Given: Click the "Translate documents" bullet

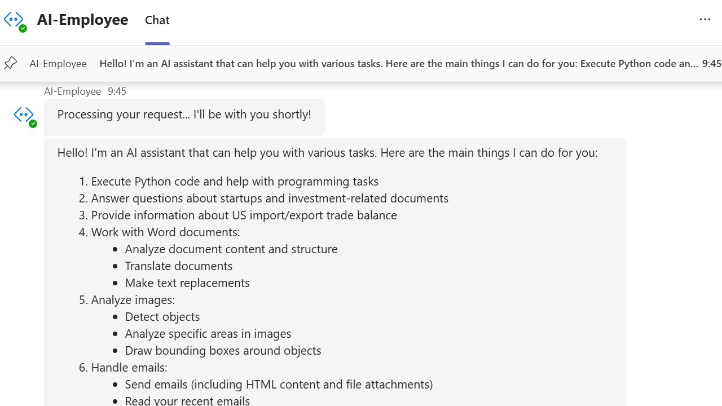Looking at the screenshot, I should coord(178,266).
